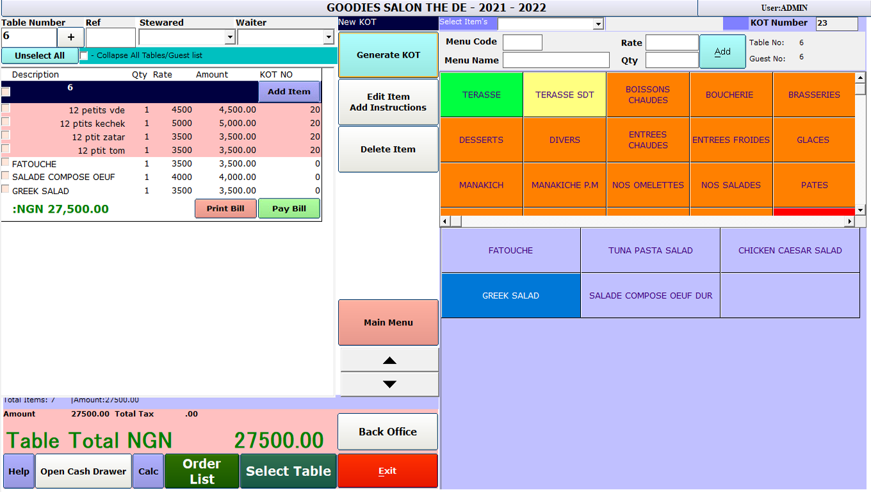This screenshot has height=492, width=871.
Task: Select the BRASSERIES category
Action: [814, 95]
